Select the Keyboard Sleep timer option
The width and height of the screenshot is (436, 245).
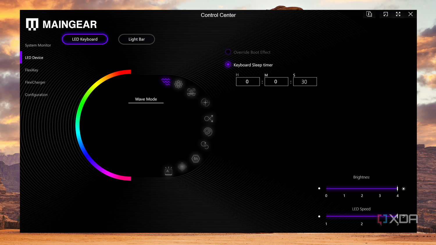228,64
